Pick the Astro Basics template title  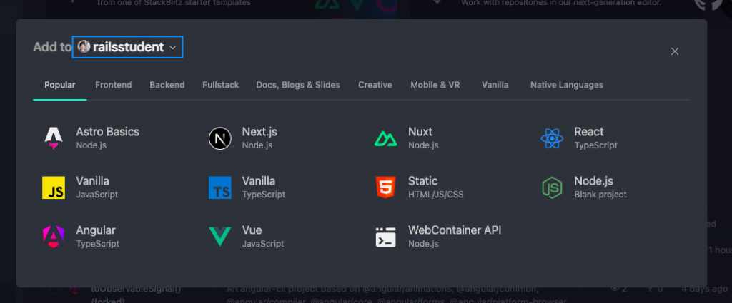coord(107,132)
